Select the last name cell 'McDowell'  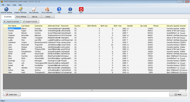[28, 45]
